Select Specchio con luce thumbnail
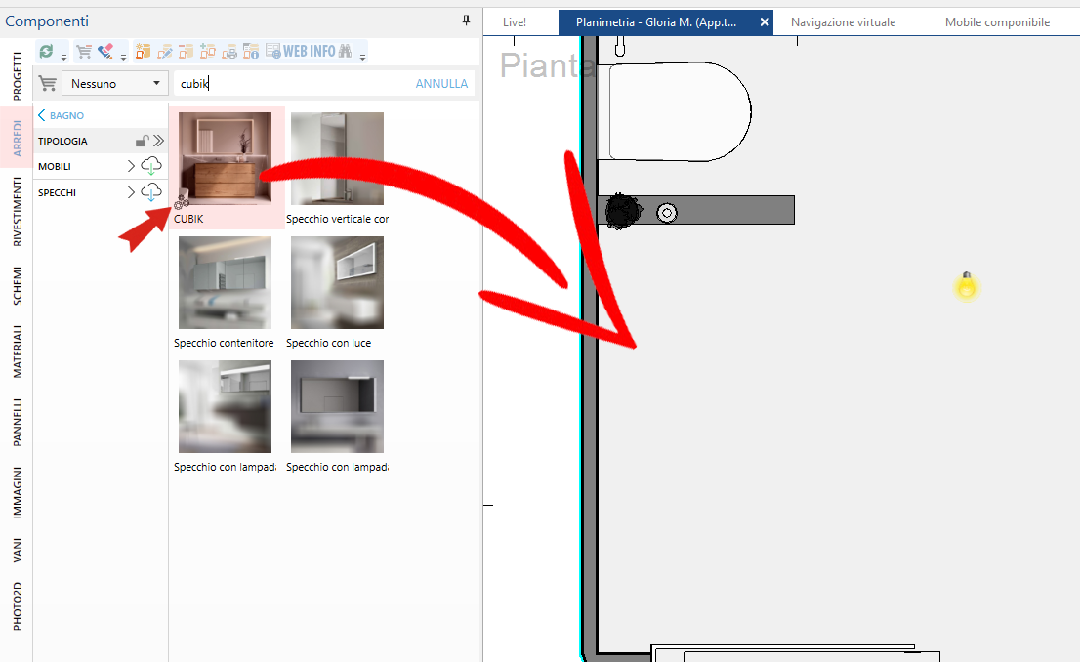1080x662 pixels. 337,282
